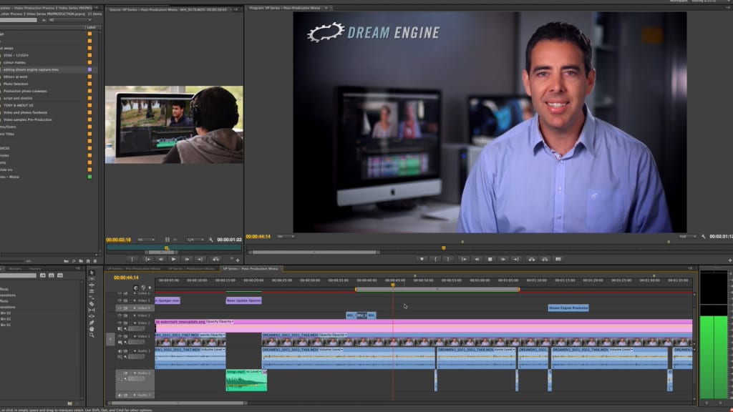The height and width of the screenshot is (412, 733).
Task: Select the Hand tool
Action: pos(92,329)
